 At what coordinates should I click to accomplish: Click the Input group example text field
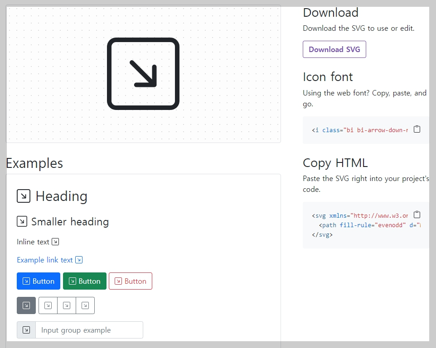(x=89, y=330)
